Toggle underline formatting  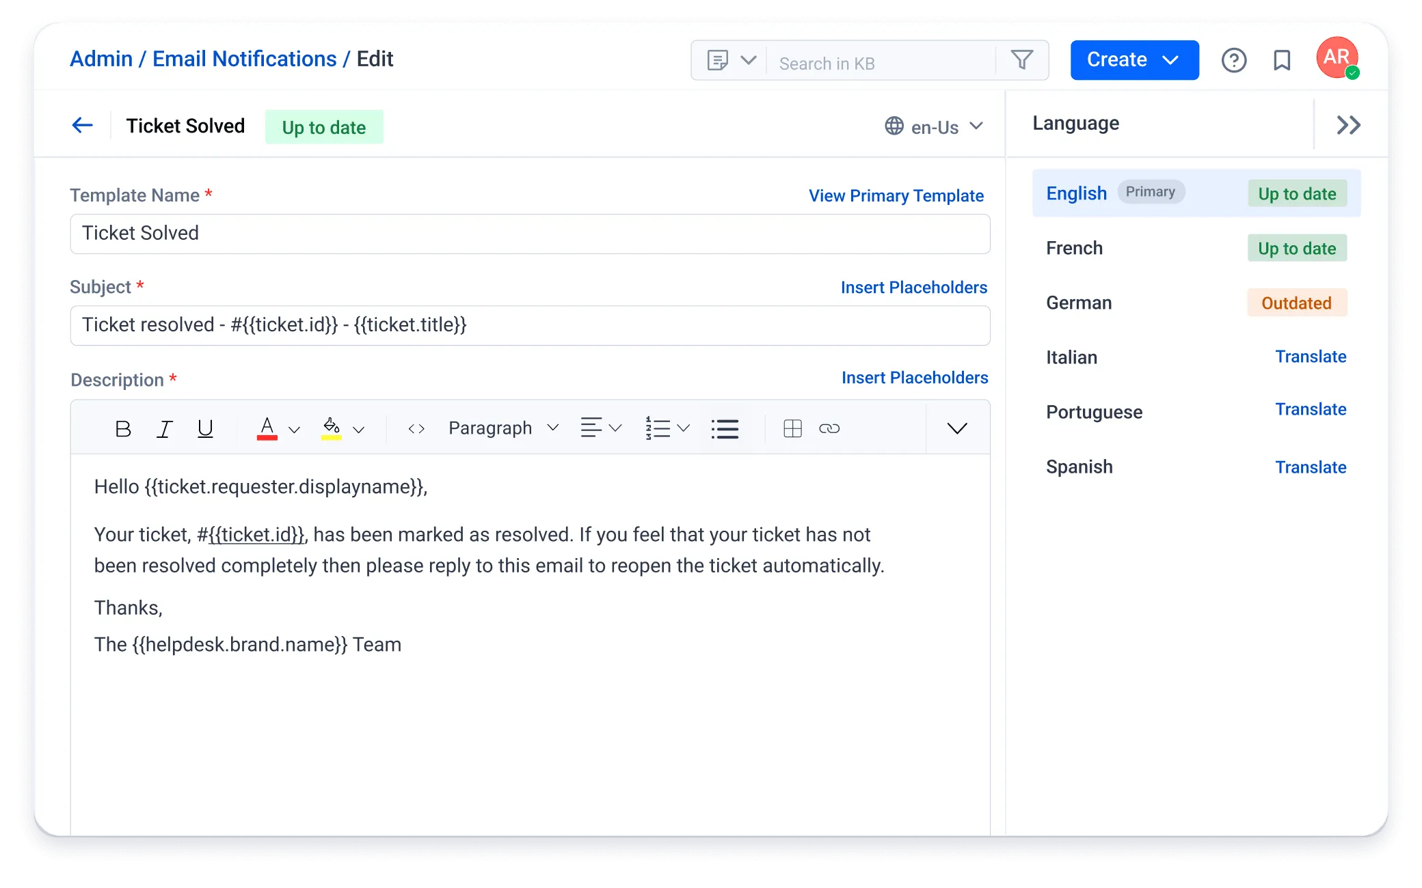pos(205,428)
